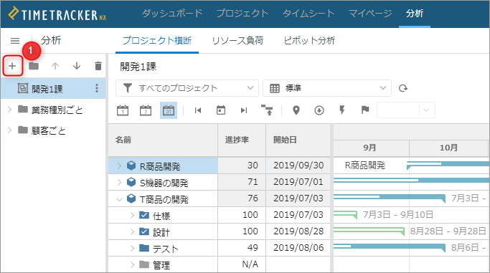Collapse the T商品の開発 project row
Screen dimensions: 490x273
coord(119,199)
